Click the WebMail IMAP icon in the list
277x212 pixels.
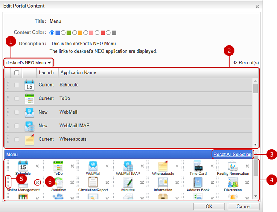pyautogui.click(x=30, y=126)
